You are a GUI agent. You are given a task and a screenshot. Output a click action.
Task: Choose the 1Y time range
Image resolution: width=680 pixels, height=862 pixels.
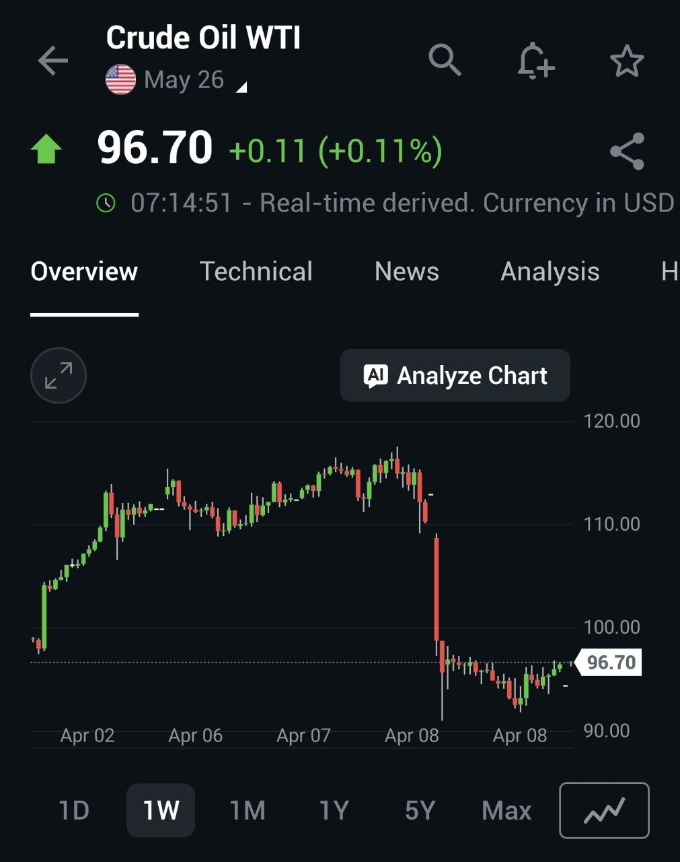click(334, 810)
